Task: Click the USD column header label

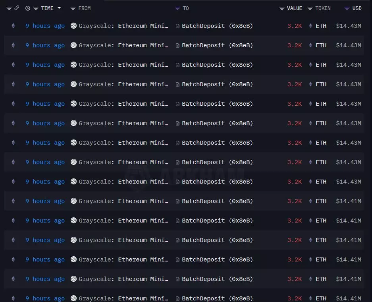Action: coord(357,8)
